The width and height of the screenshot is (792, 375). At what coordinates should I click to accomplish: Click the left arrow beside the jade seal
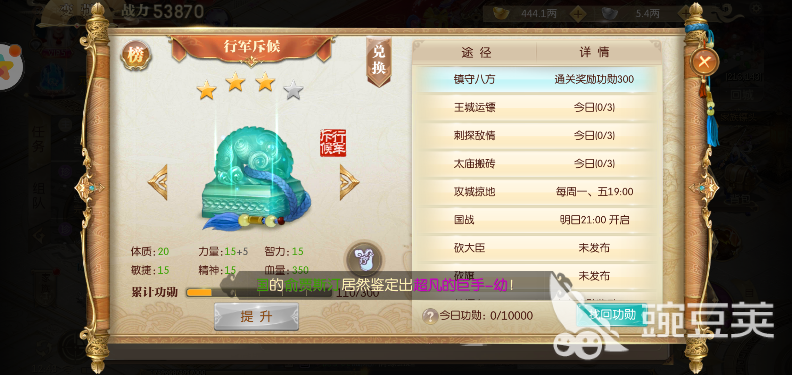click(x=158, y=182)
